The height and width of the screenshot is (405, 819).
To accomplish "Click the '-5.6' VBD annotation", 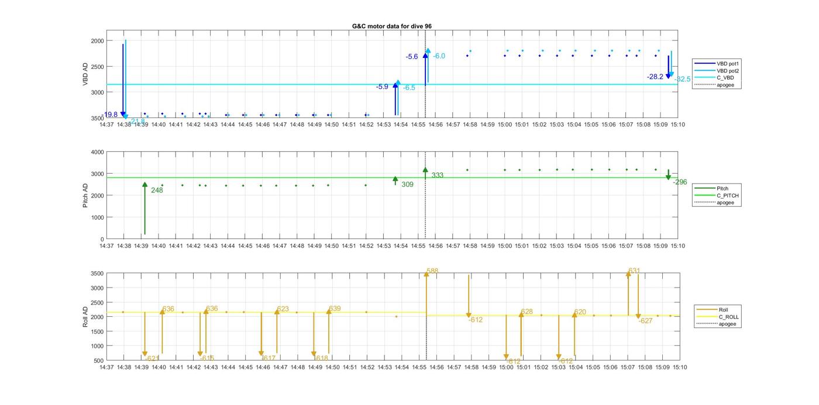I will (x=412, y=57).
